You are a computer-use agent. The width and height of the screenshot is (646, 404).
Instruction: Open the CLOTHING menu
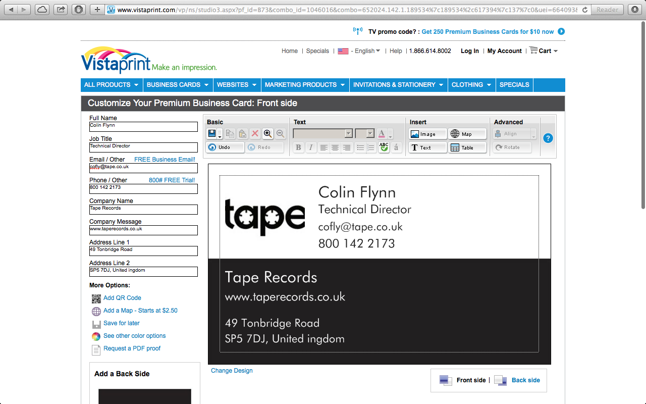tap(471, 85)
